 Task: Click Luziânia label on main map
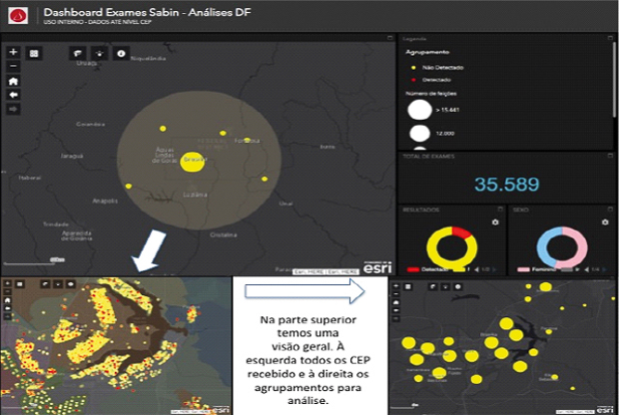tap(195, 195)
